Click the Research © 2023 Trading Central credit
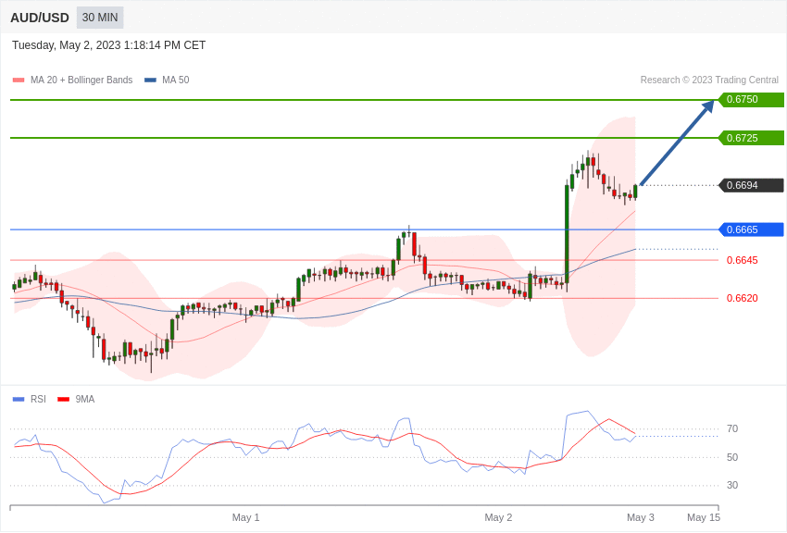This screenshot has height=533, width=787. click(709, 81)
